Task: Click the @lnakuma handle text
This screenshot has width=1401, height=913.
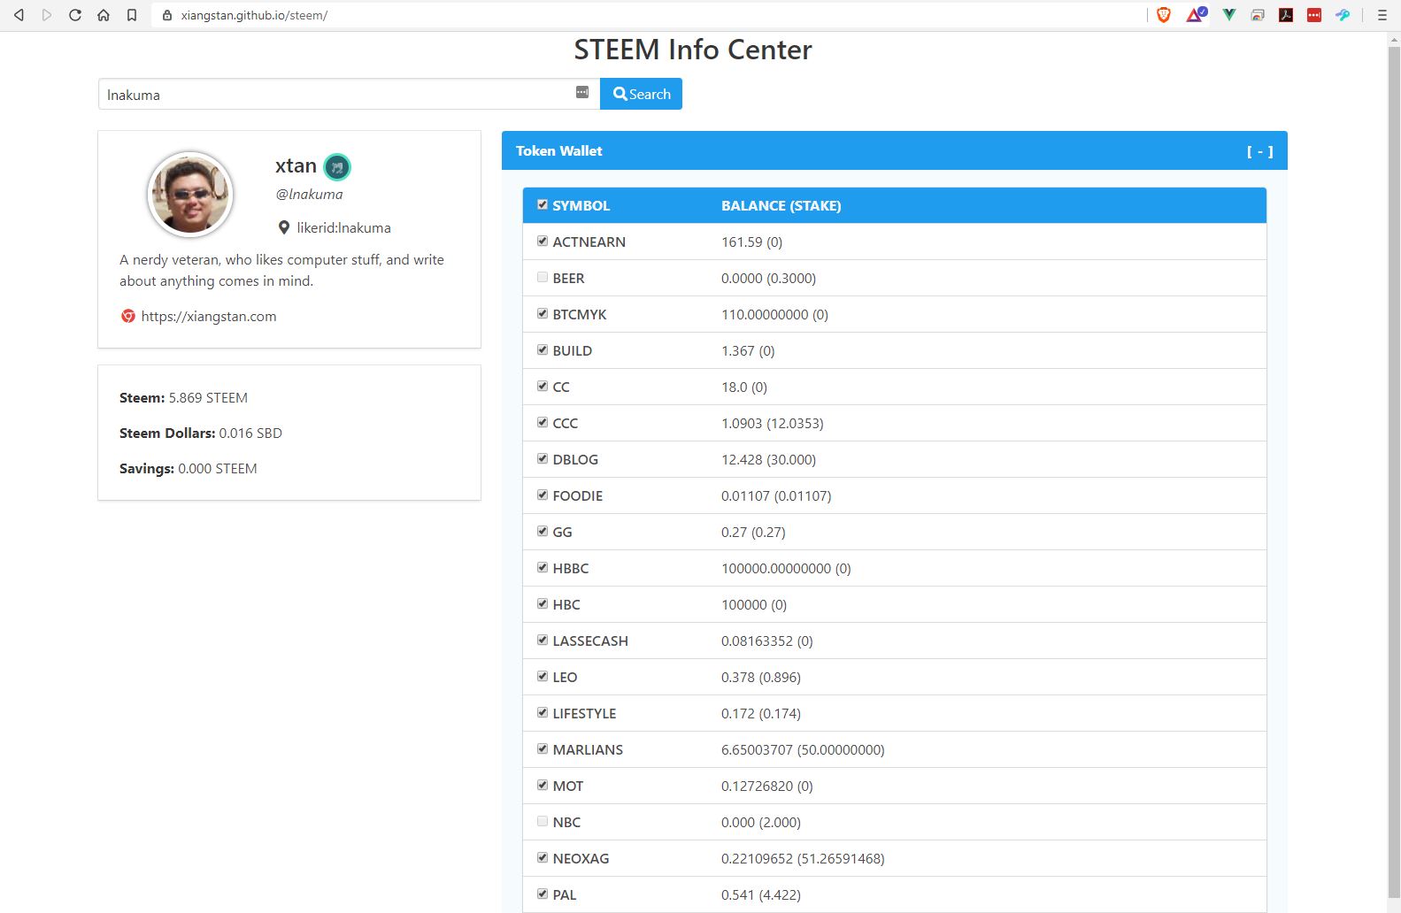Action: pos(309,194)
